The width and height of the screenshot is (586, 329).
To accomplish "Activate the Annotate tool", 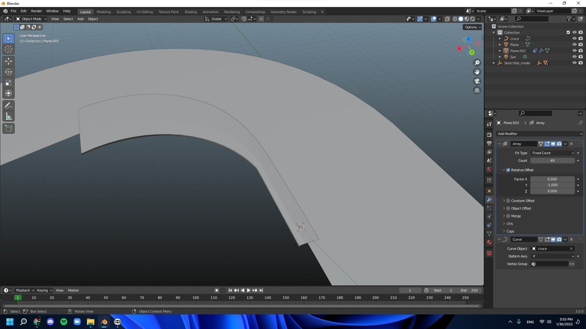I will point(9,106).
